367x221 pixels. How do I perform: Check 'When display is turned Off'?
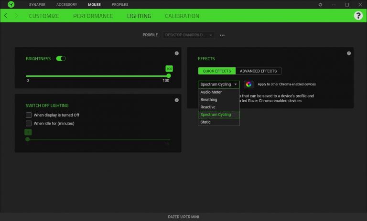click(x=29, y=115)
